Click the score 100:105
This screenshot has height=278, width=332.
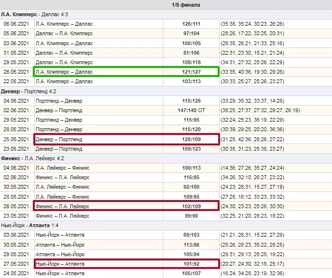pyautogui.click(x=191, y=43)
